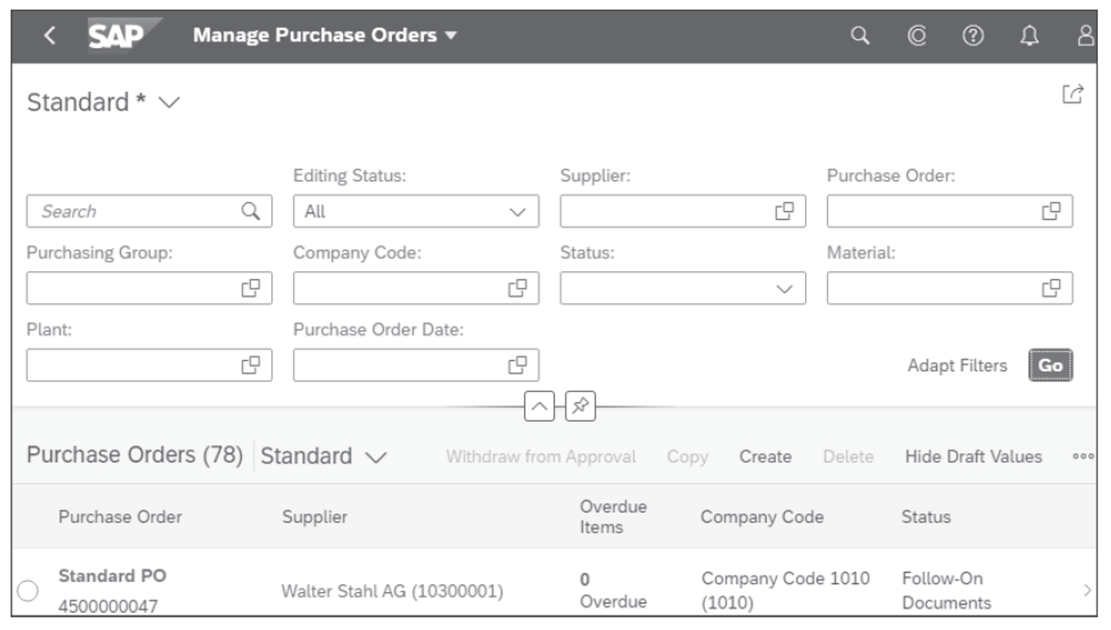Open the Supplier value help icon

tap(784, 211)
